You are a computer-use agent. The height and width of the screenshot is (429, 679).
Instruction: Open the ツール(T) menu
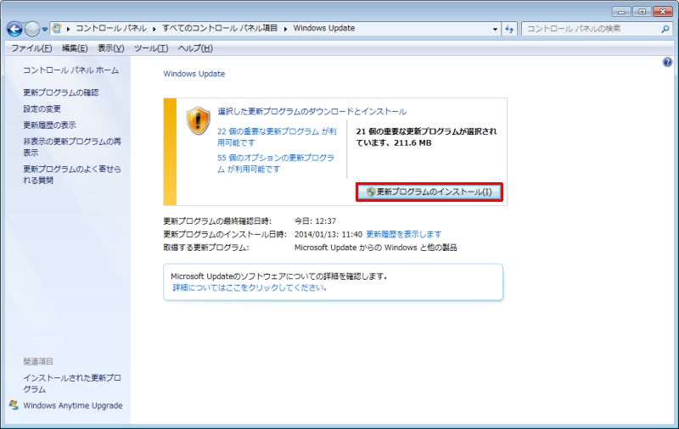click(x=151, y=48)
